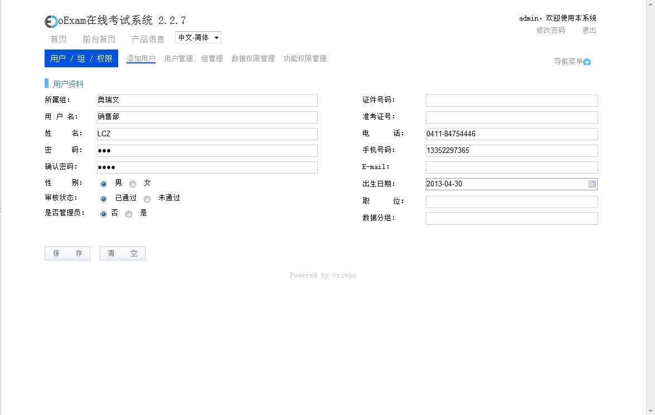This screenshot has width=655, height=415.
Task: Click the 保存 button
Action: click(67, 253)
